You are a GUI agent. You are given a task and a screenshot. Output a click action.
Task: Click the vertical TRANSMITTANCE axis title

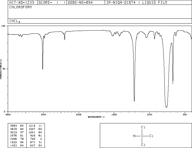tap(1, 69)
